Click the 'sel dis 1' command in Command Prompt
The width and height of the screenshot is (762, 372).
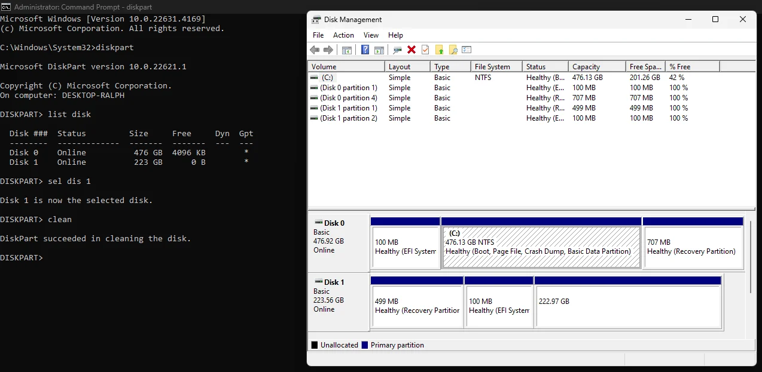(69, 181)
